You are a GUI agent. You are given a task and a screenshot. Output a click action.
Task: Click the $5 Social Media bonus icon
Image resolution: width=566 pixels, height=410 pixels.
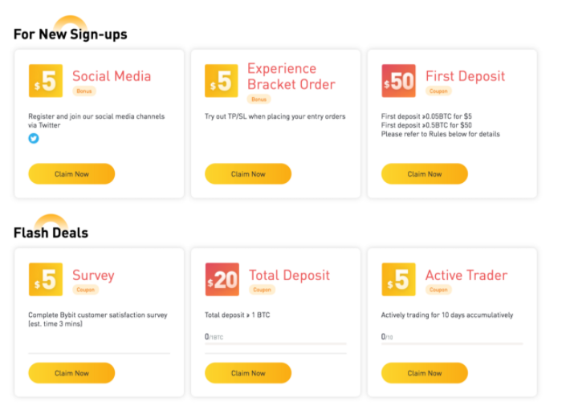click(x=45, y=81)
